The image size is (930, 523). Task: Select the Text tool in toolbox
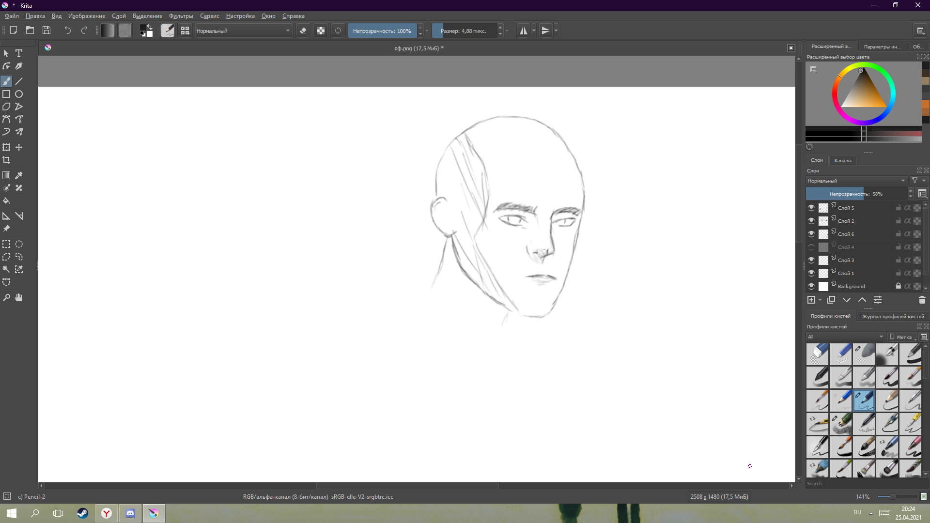19,53
